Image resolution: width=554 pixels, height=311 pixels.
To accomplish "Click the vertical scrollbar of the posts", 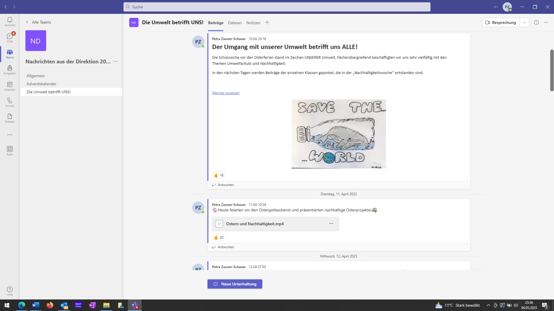I will coord(552,70).
